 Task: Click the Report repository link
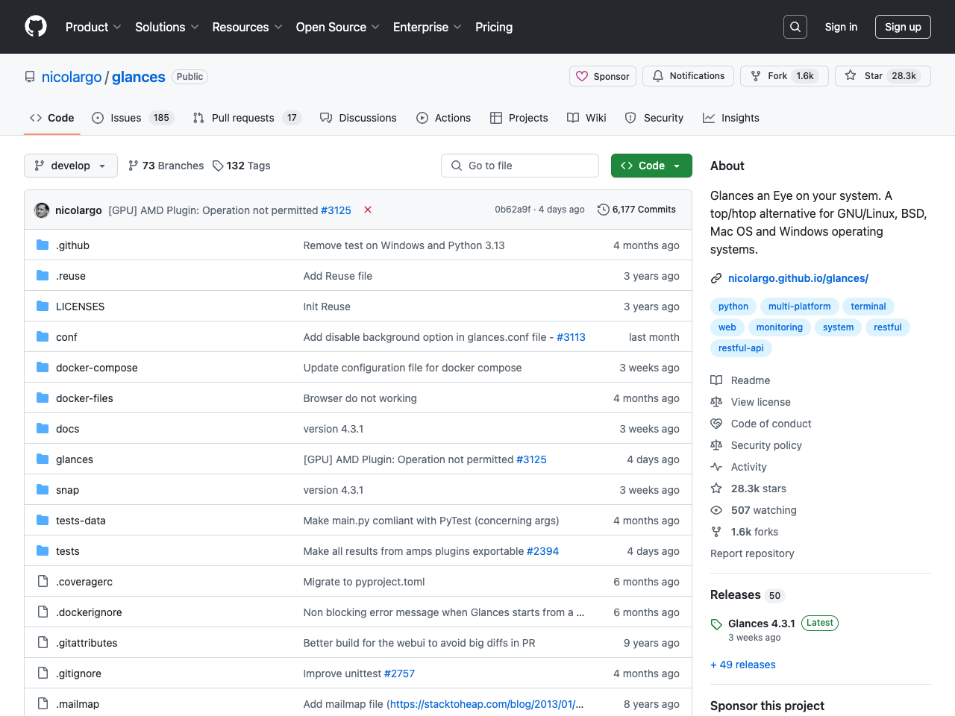[x=752, y=553]
